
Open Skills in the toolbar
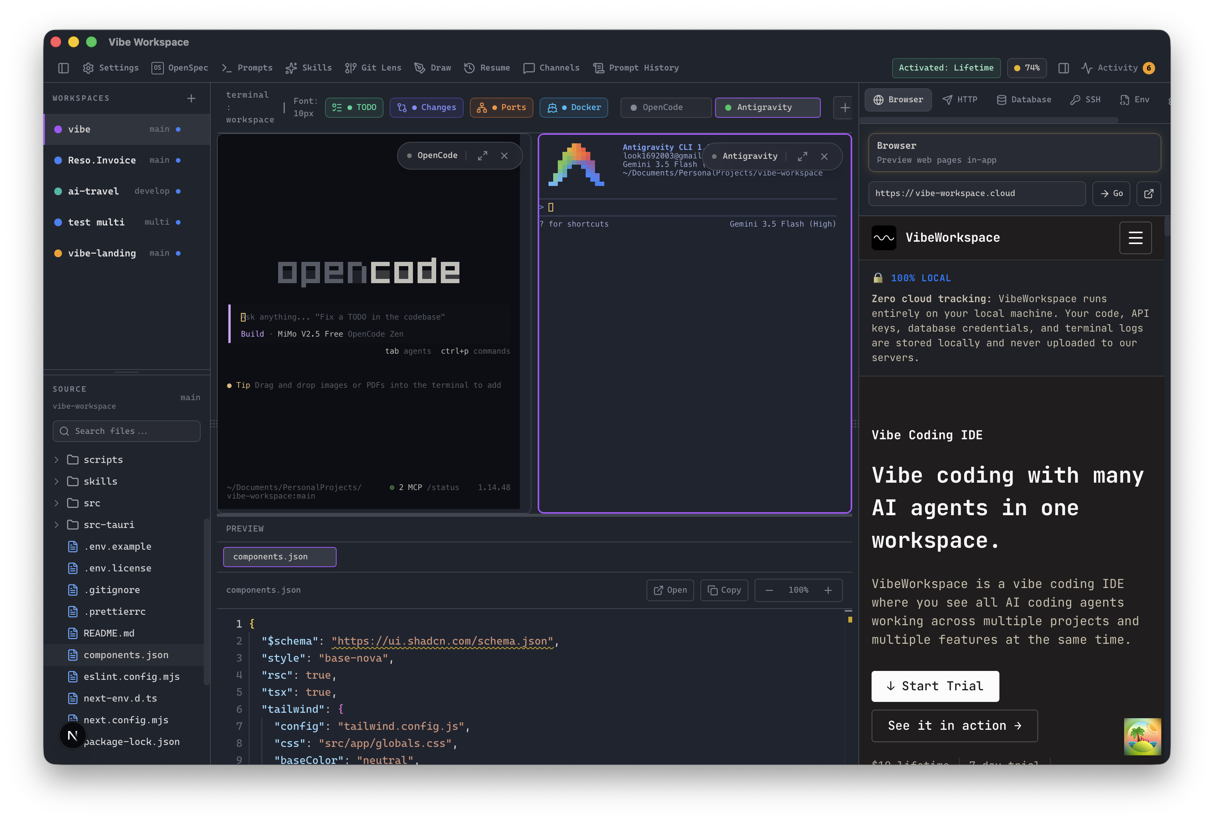[309, 68]
